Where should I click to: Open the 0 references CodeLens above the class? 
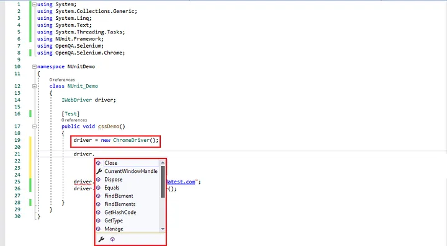click(62, 80)
